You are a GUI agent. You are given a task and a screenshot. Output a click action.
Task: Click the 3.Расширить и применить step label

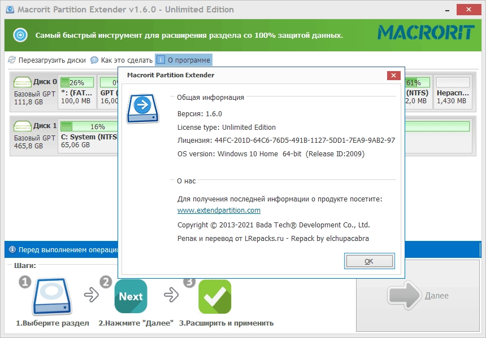tap(226, 323)
